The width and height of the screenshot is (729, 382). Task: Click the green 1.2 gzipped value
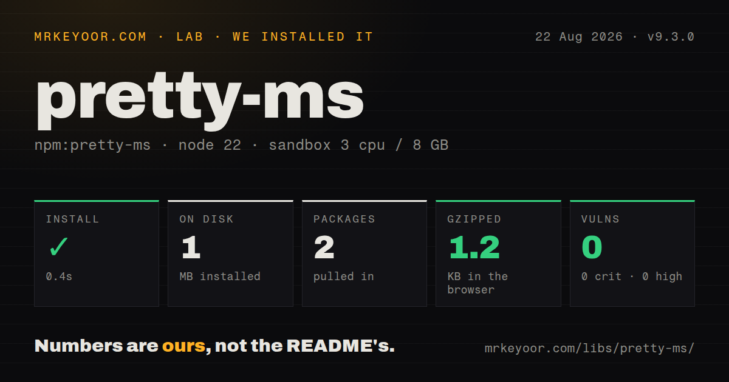(x=474, y=247)
